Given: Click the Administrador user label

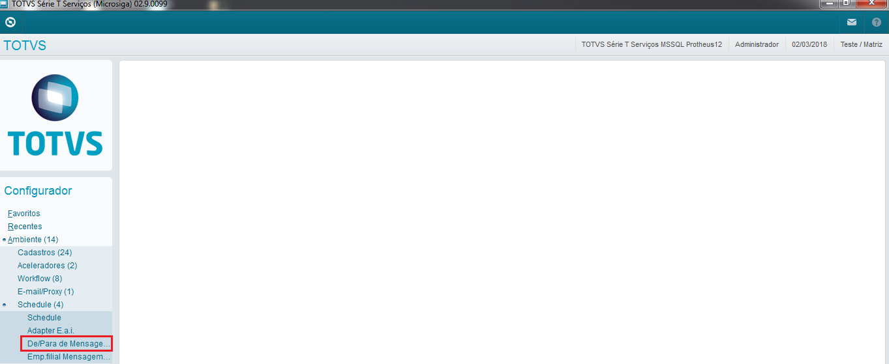Looking at the screenshot, I should (757, 44).
